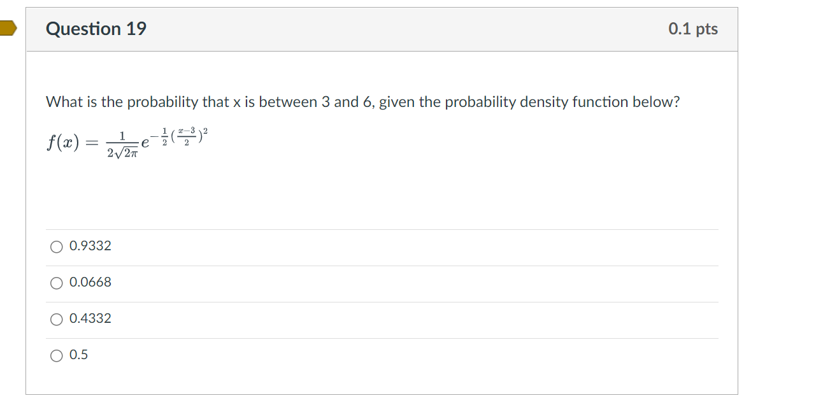Click the Question 19 header text
Viewport: 830px width, 405px height.
96,29
